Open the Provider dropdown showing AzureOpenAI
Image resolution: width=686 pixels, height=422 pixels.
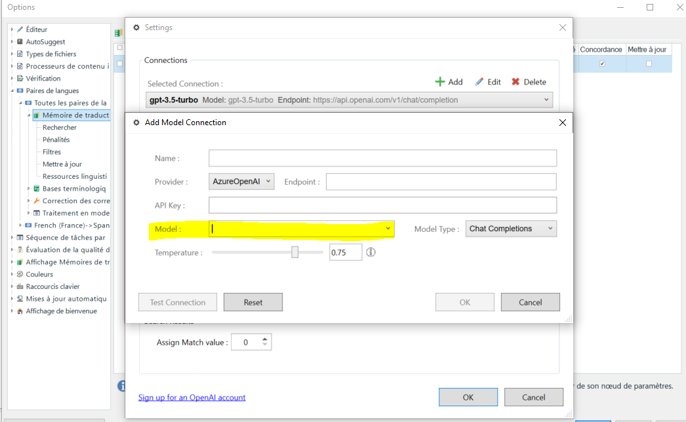(x=241, y=182)
